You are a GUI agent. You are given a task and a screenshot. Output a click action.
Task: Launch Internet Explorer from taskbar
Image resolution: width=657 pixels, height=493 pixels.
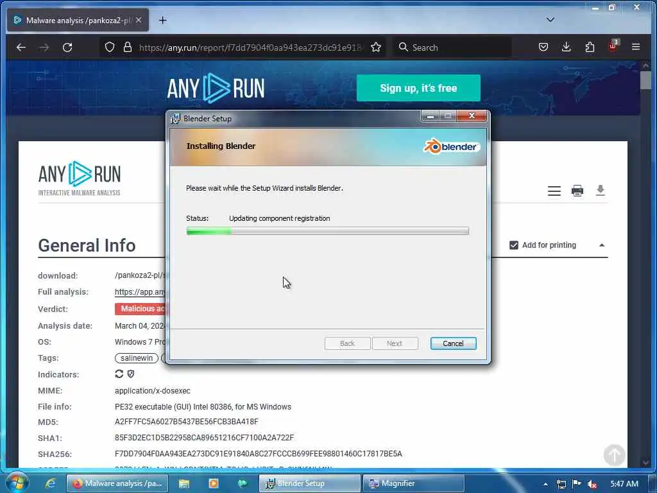(x=50, y=484)
